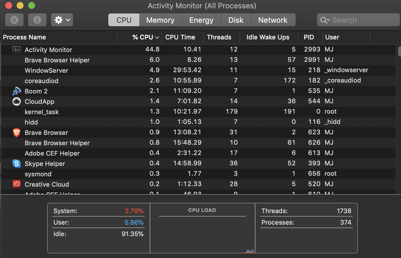This screenshot has width=401, height=258.
Task: Select Brave Browser Helper with PID 626
Action: pos(198,143)
